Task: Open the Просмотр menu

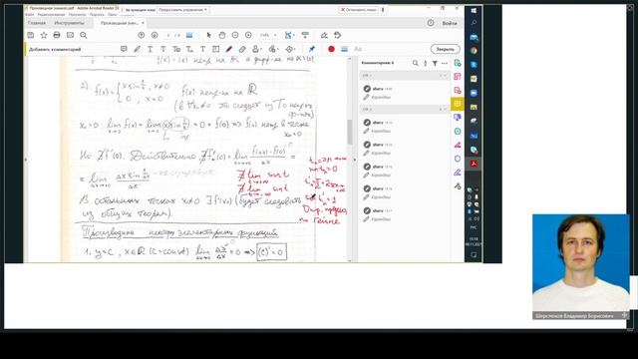Action: (x=77, y=15)
